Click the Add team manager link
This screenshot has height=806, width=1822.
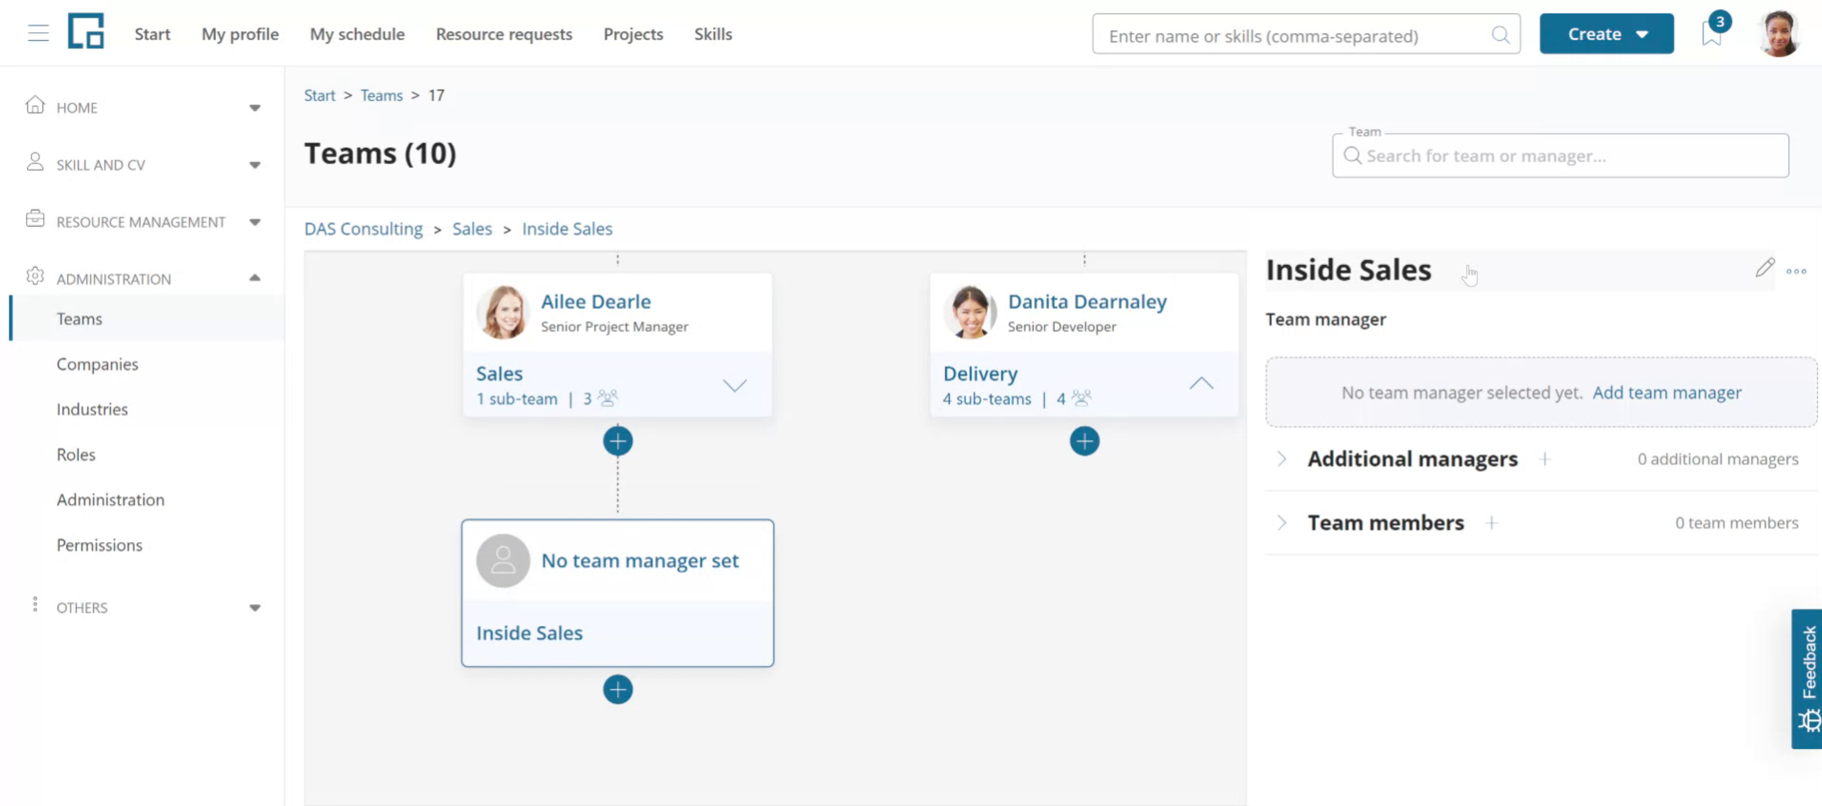pos(1666,392)
